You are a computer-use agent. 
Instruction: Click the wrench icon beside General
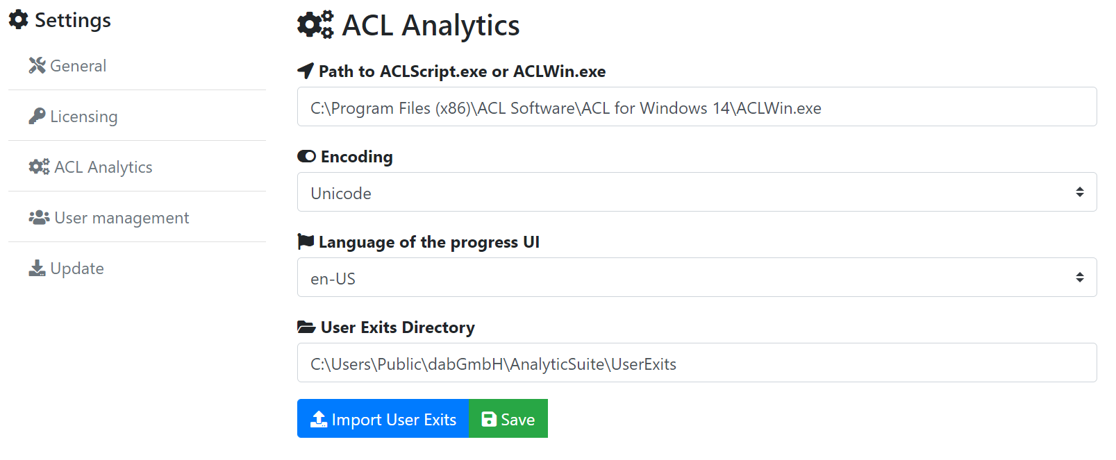coord(37,65)
